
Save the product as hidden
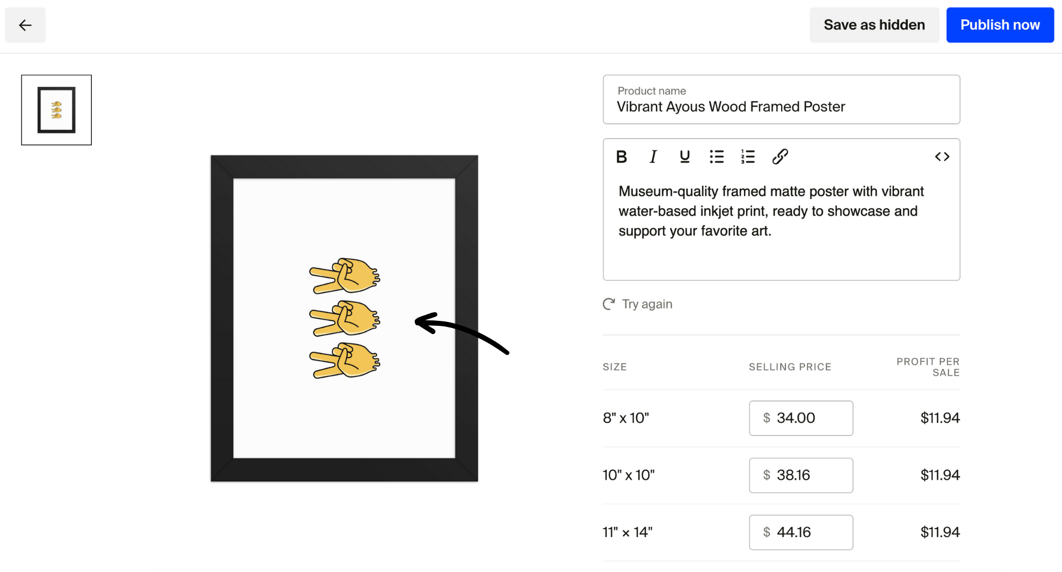(x=874, y=25)
